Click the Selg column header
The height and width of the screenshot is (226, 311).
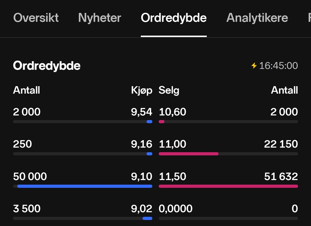click(169, 90)
